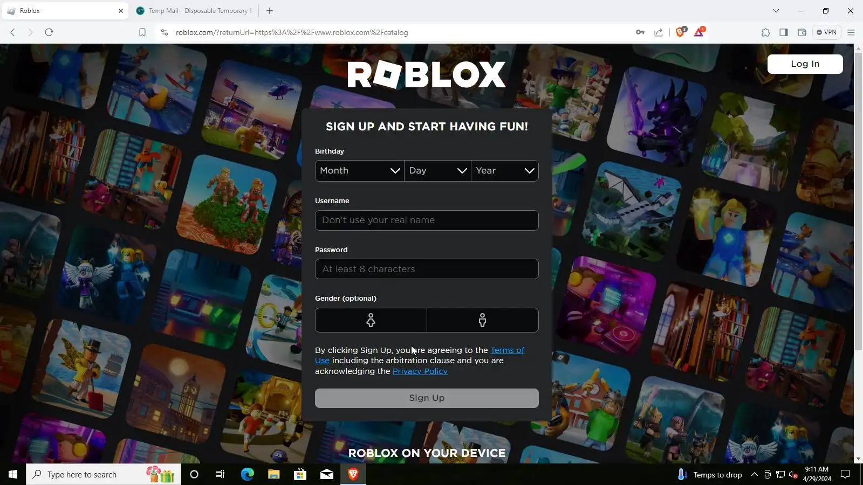The height and width of the screenshot is (485, 863).
Task: Launch Microsoft Edge from taskbar
Action: click(x=247, y=474)
